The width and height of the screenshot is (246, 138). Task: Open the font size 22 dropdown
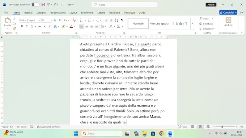[x=51, y=20]
